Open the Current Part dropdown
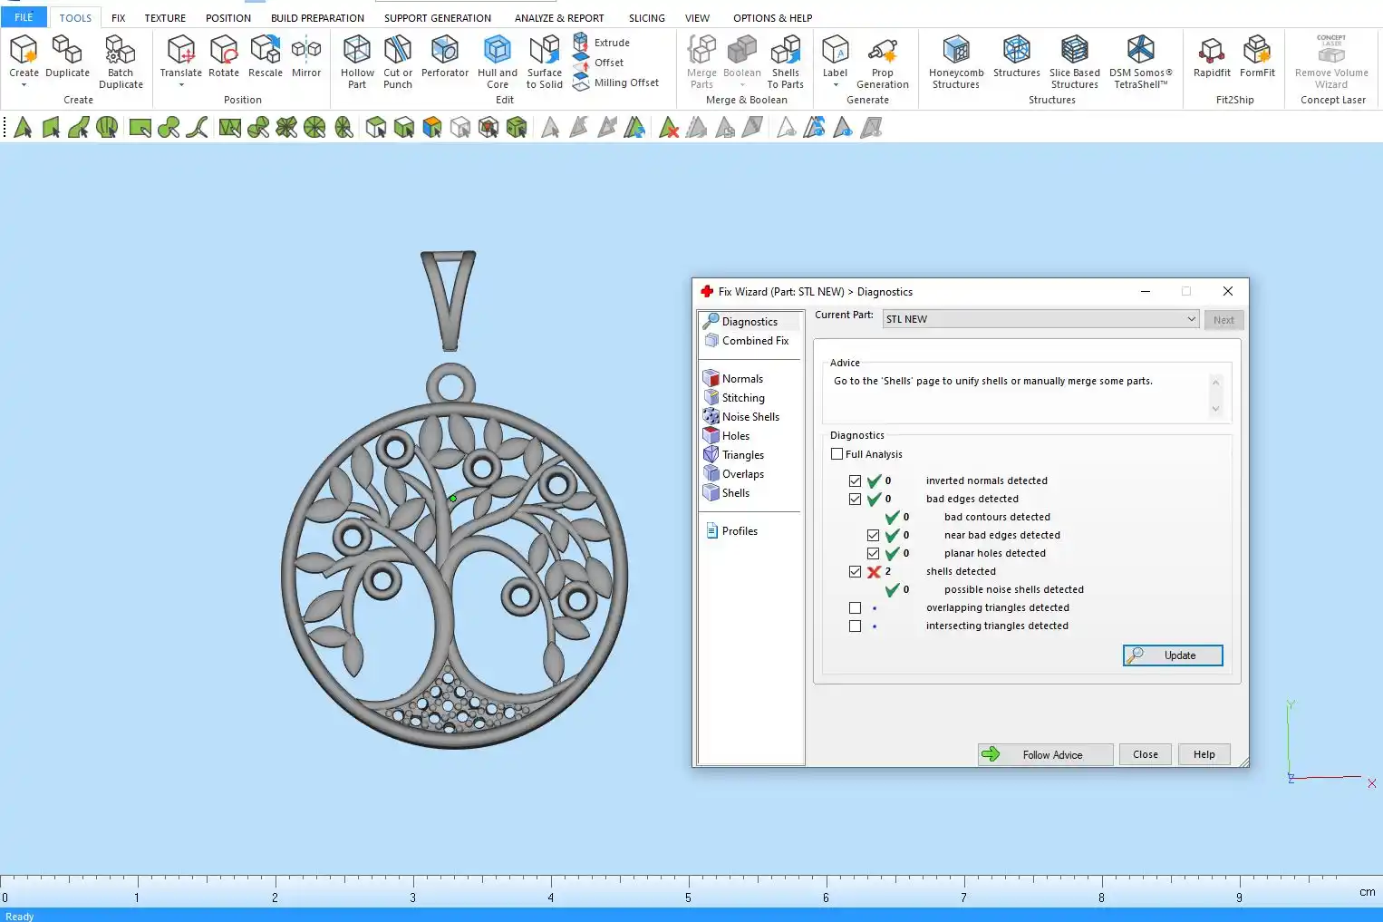1383x922 pixels. pos(1191,319)
